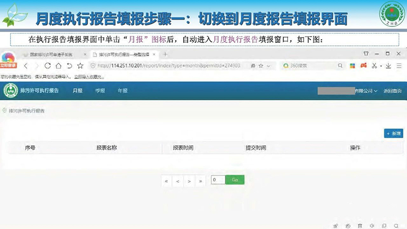Click the 新增 add button
Screen dimensions: 407x229
pos(393,133)
